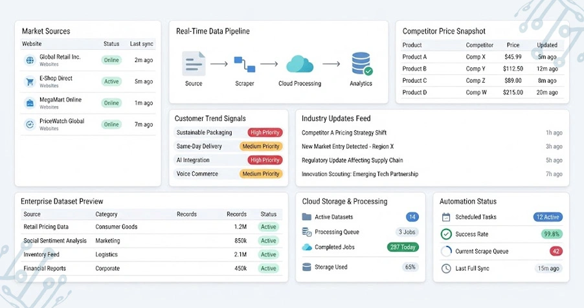The height and width of the screenshot is (308, 584).
Task: Click the folder icon next to Active Datasets
Action: coord(306,217)
